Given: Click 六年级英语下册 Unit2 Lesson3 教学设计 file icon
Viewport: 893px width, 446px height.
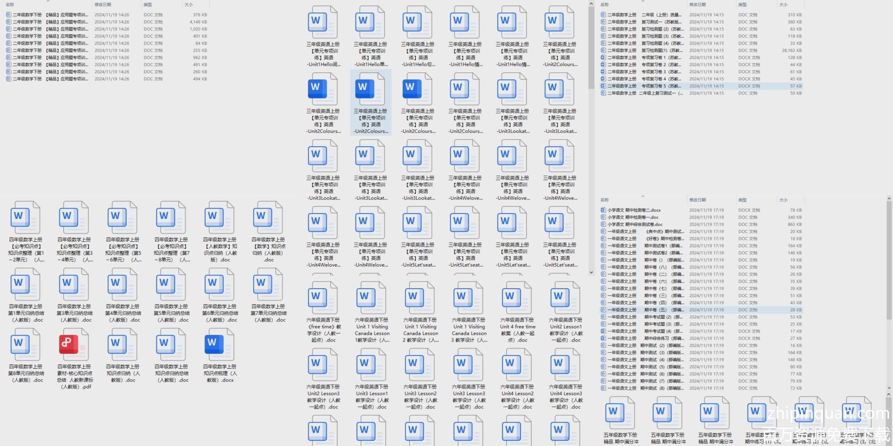Looking at the screenshot, I should tap(323, 364).
